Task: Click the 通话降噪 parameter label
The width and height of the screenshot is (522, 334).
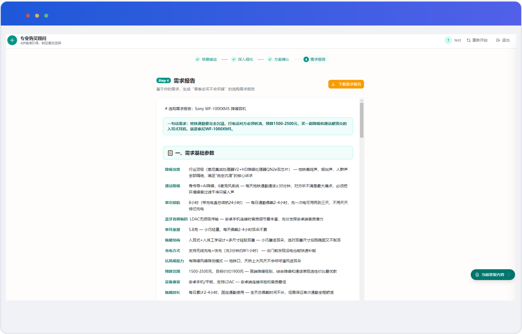Action: [172, 186]
